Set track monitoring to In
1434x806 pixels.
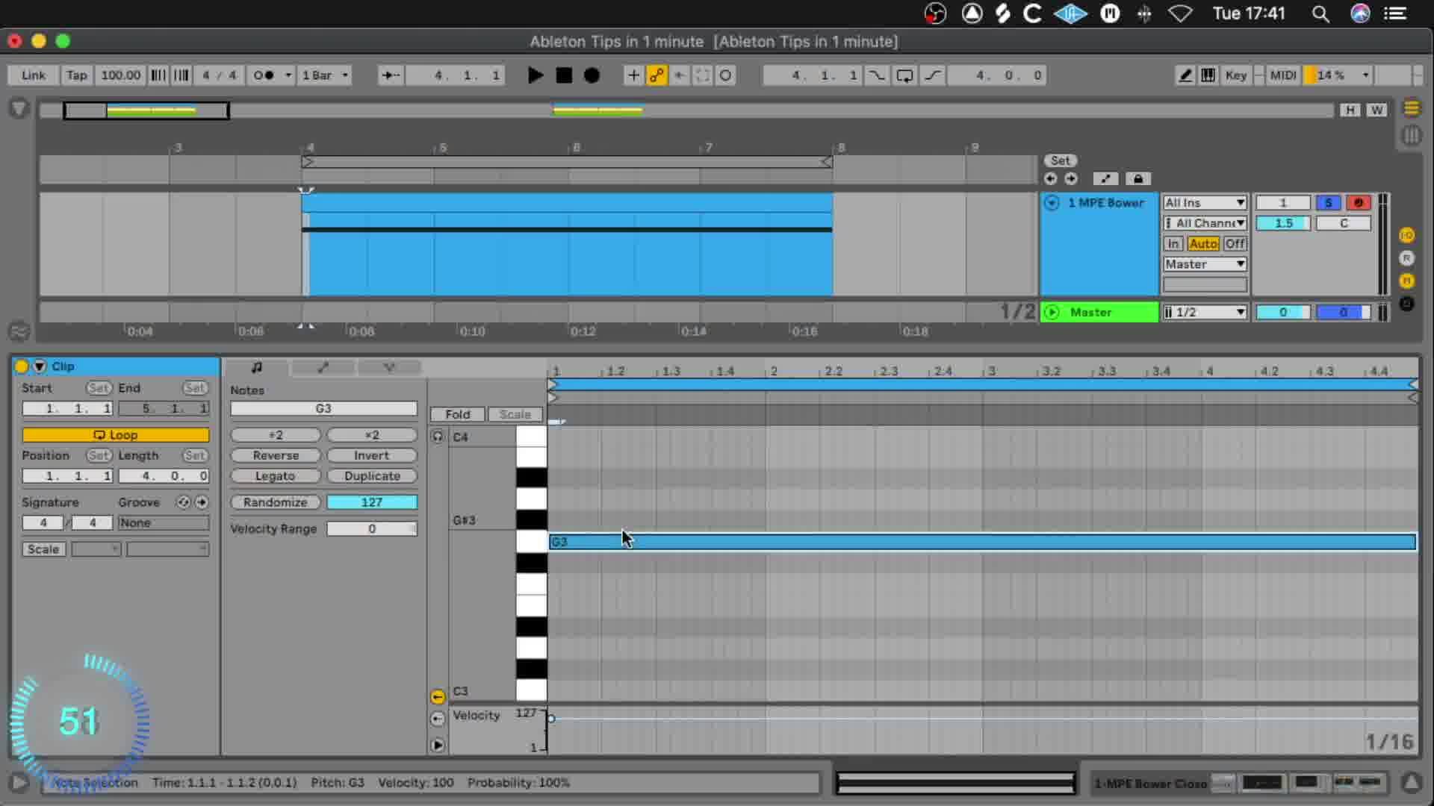pyautogui.click(x=1173, y=244)
